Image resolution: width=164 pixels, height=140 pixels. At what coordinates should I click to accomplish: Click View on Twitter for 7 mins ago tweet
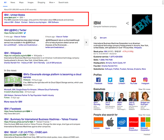click(20, 37)
